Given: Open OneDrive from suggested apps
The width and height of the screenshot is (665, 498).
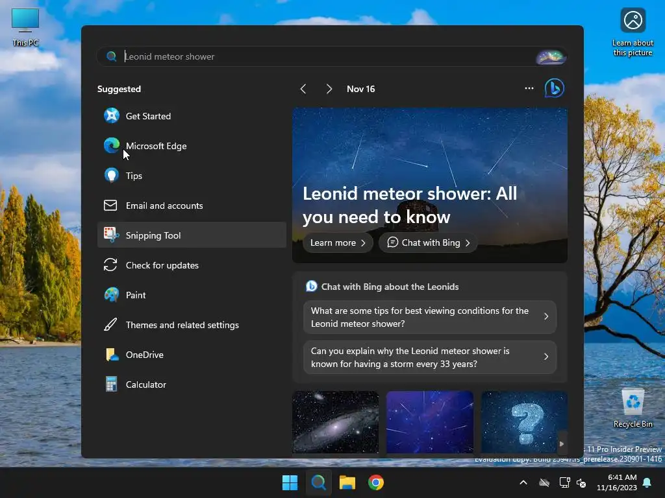Looking at the screenshot, I should pyautogui.click(x=192, y=355).
